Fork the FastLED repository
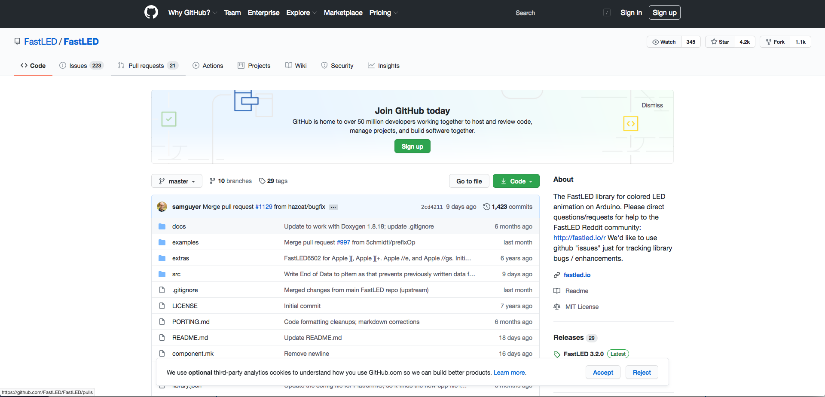Image resolution: width=825 pixels, height=397 pixels. [x=775, y=42]
